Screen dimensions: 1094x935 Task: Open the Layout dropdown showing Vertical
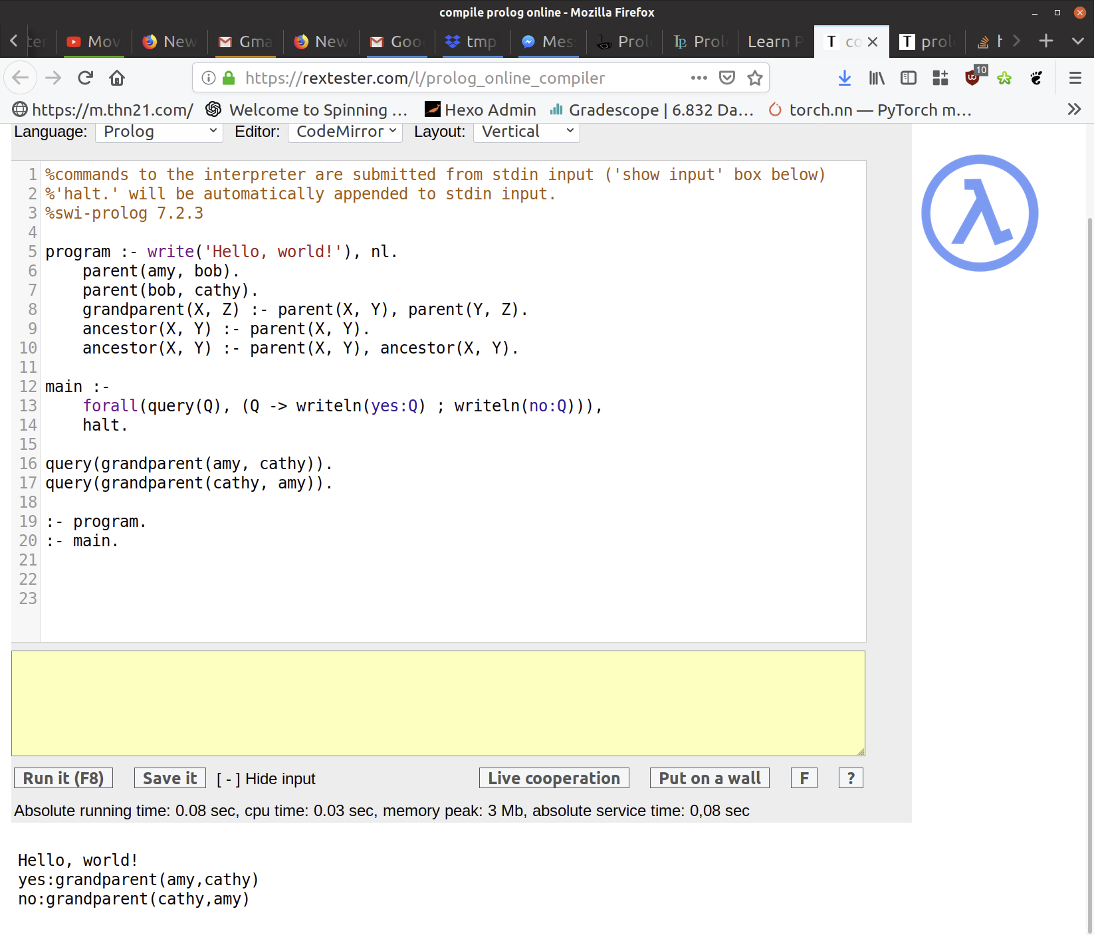click(525, 132)
